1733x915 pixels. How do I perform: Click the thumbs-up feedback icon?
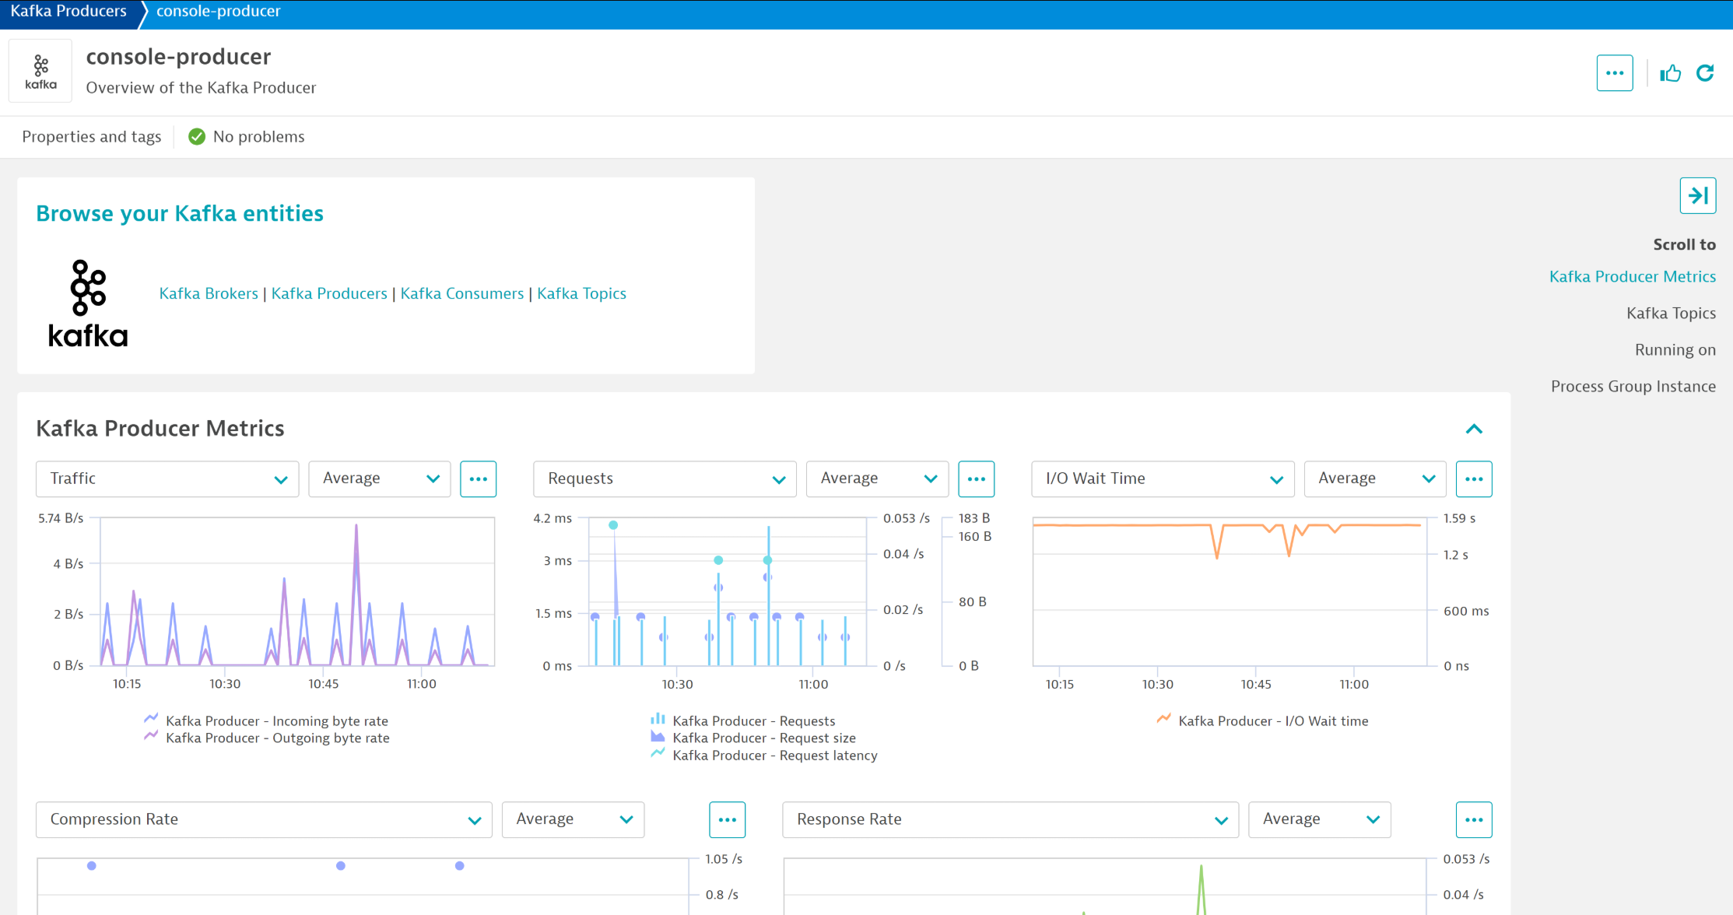[1670, 73]
